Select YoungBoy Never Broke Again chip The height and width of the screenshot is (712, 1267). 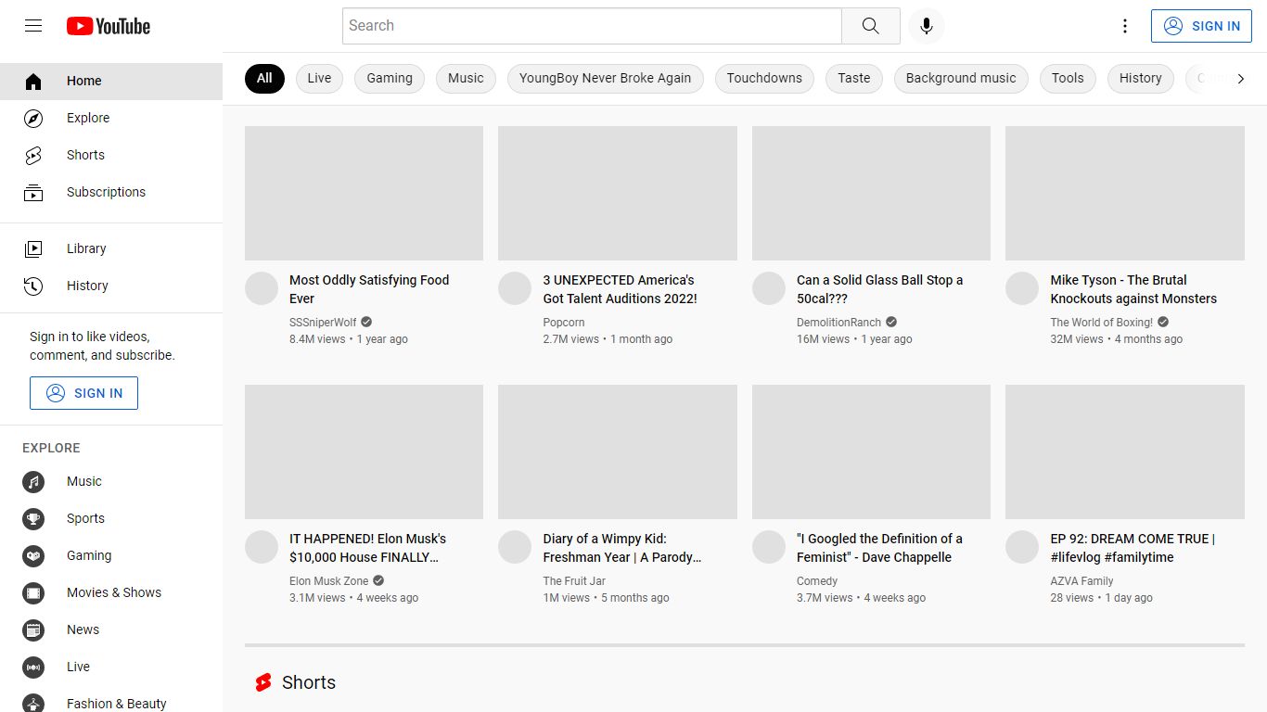pyautogui.click(x=605, y=78)
